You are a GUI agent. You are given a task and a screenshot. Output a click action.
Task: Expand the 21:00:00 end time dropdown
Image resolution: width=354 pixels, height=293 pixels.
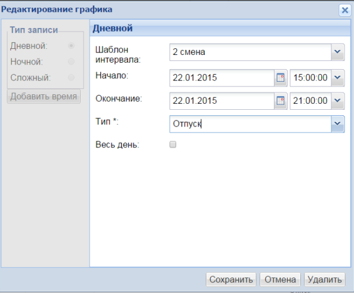pyautogui.click(x=338, y=101)
